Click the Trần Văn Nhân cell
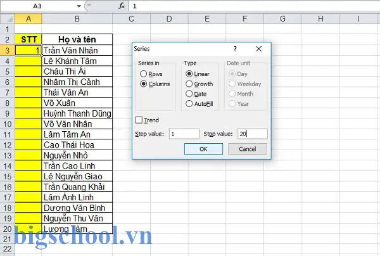This screenshot has height=256, width=380. pos(77,50)
